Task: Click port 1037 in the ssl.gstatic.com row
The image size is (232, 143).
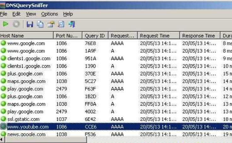Action: [61, 119]
